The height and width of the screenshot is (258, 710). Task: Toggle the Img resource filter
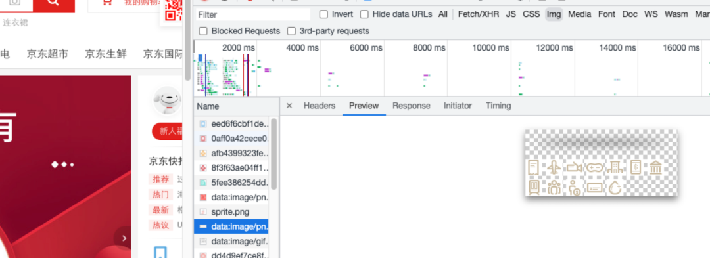(554, 14)
